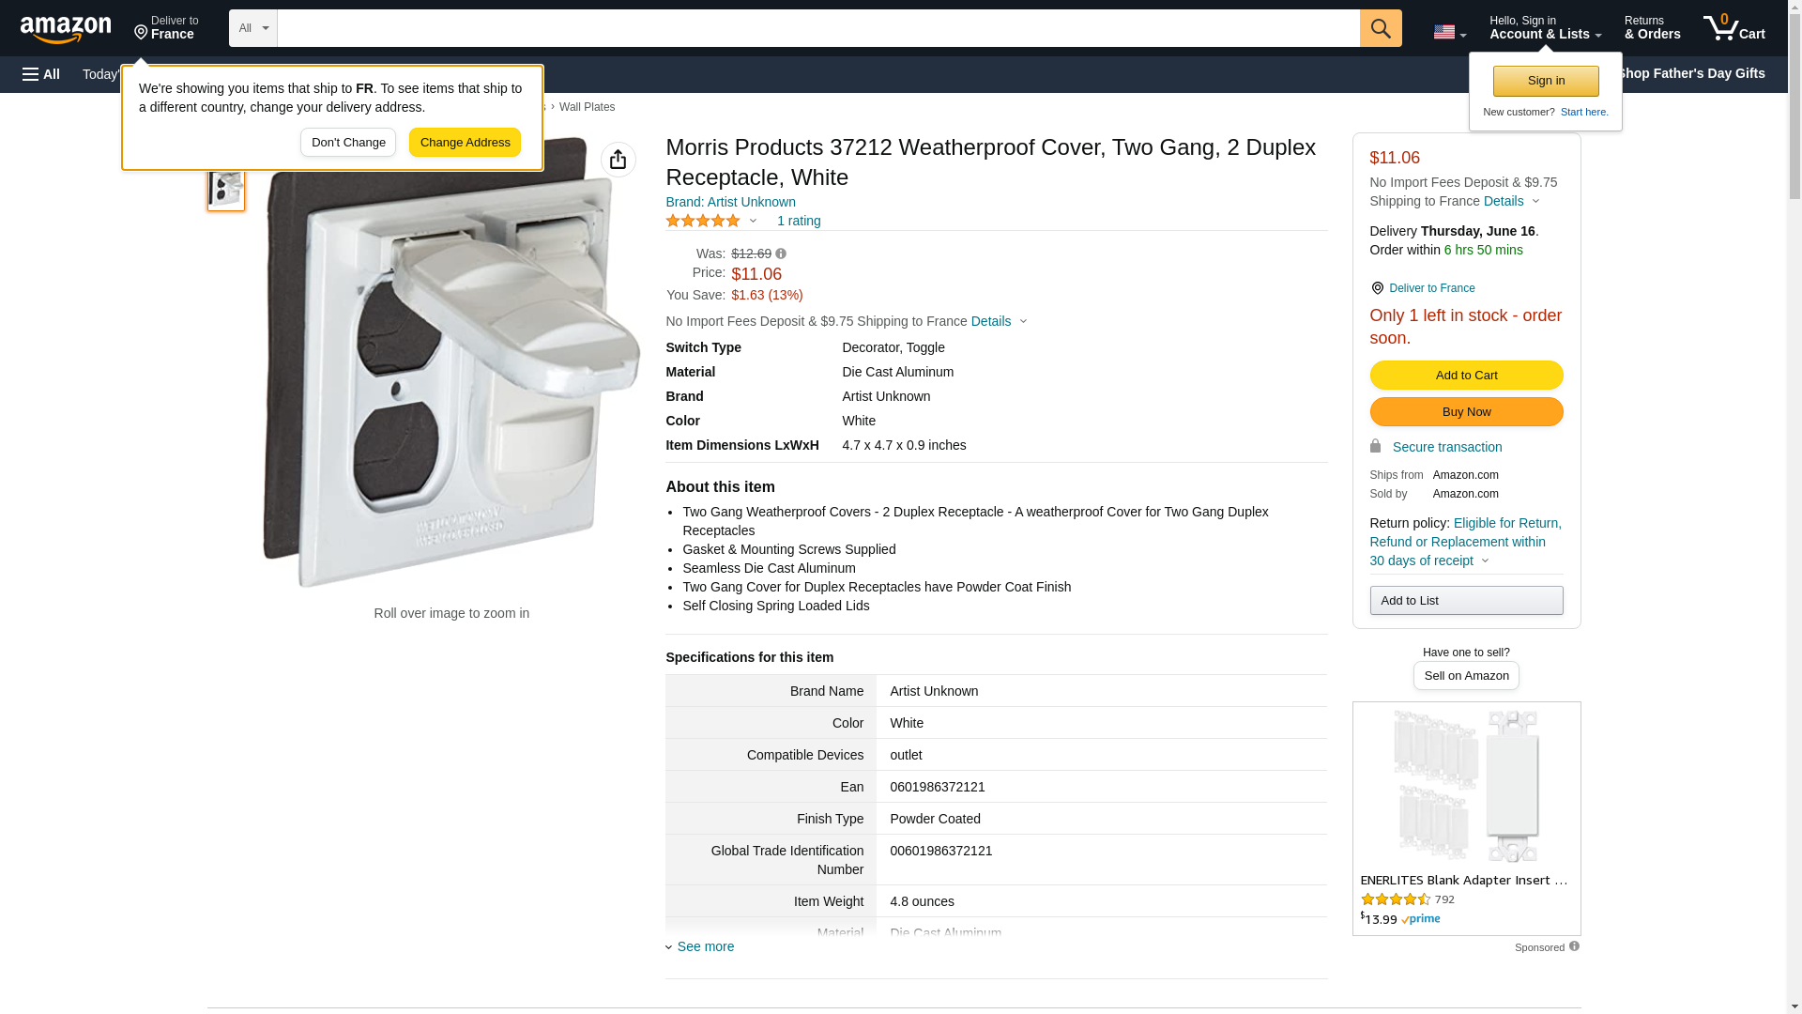Open the search category All dropdown
Screen dimensions: 1802x1014
(x=252, y=28)
